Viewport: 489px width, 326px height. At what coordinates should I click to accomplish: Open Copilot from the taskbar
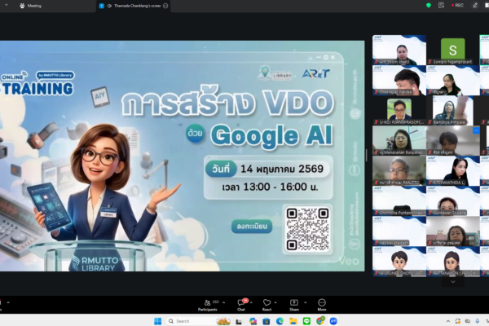click(253, 321)
